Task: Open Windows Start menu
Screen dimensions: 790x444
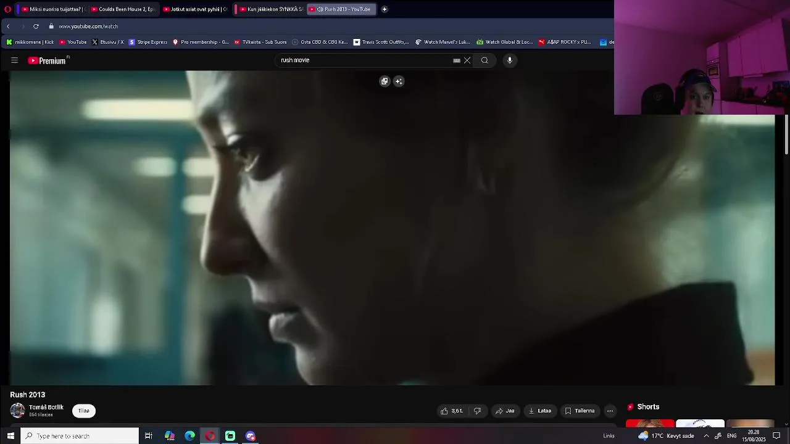Action: [10, 436]
